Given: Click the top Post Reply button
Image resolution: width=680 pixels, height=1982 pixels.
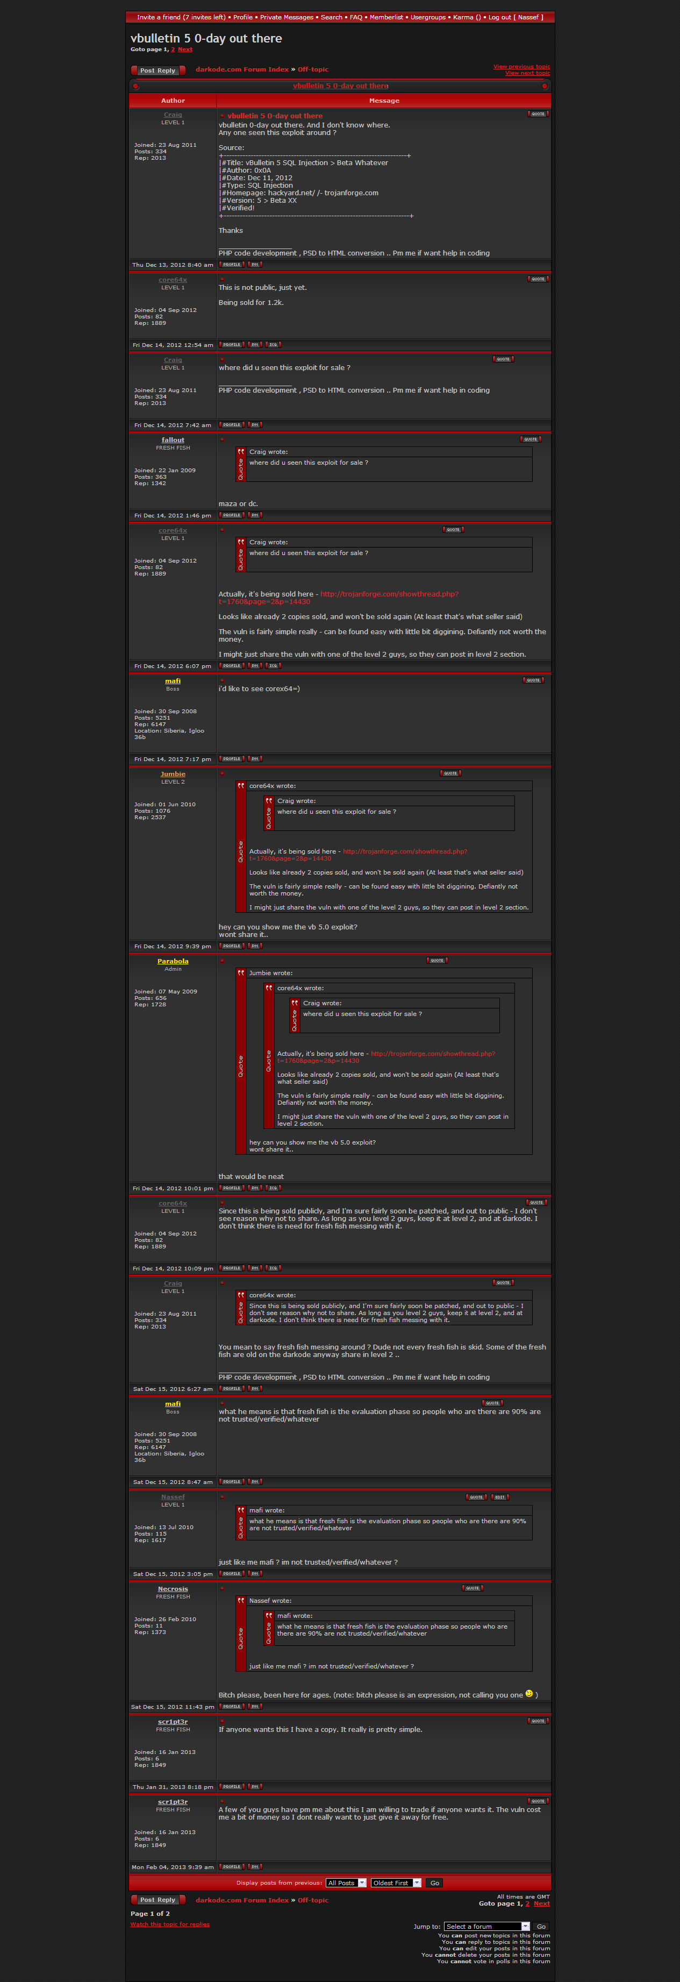Looking at the screenshot, I should click(x=158, y=71).
